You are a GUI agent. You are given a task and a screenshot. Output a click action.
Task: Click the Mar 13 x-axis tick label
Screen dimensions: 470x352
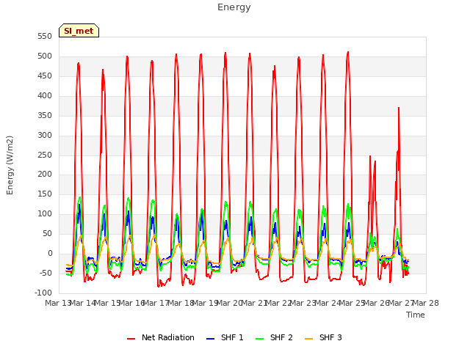point(57,303)
